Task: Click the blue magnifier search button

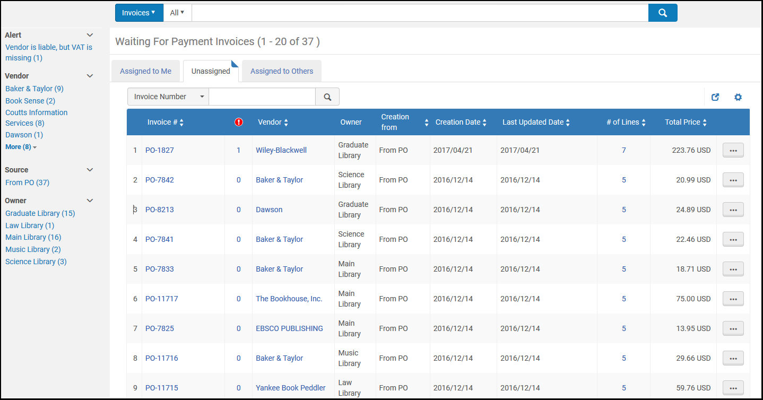Action: (662, 13)
